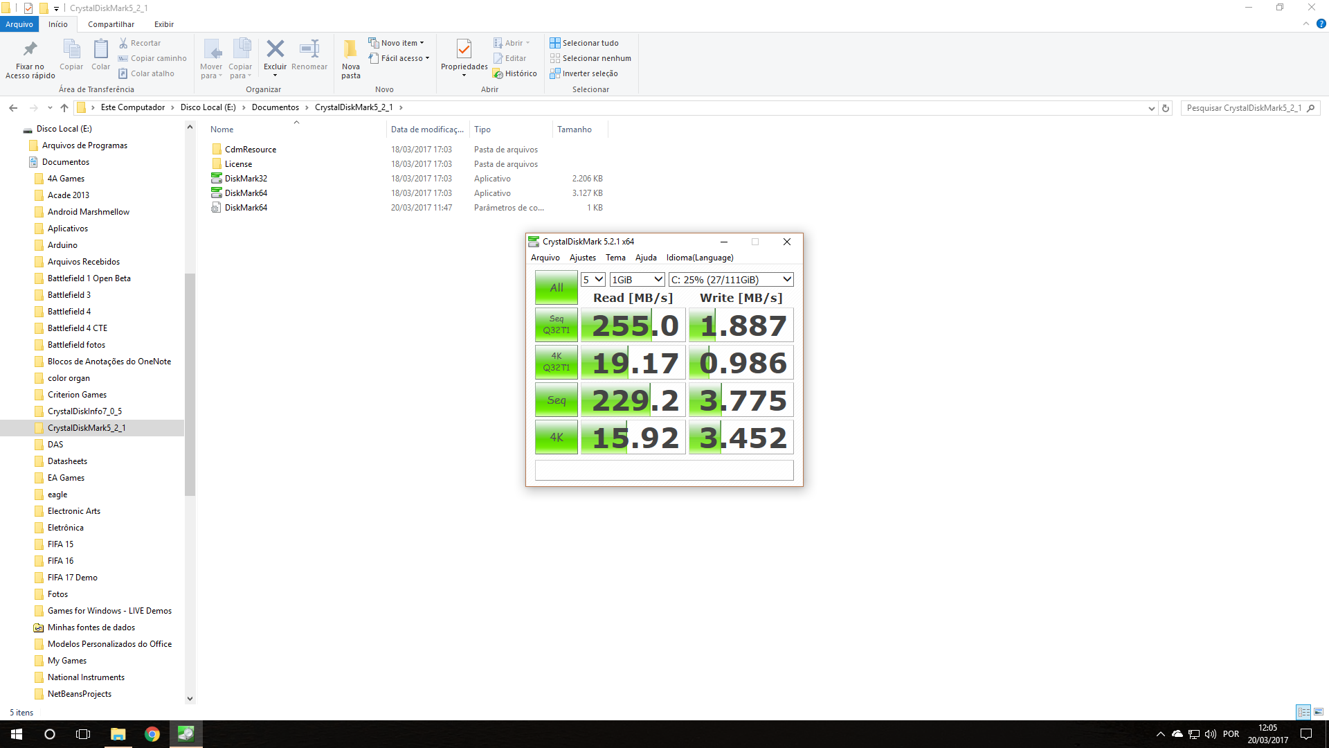Show hidden system tray icons
Viewport: 1329px width, 748px height.
(x=1160, y=734)
